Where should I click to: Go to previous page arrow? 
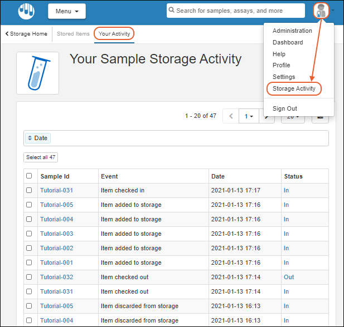point(231,116)
